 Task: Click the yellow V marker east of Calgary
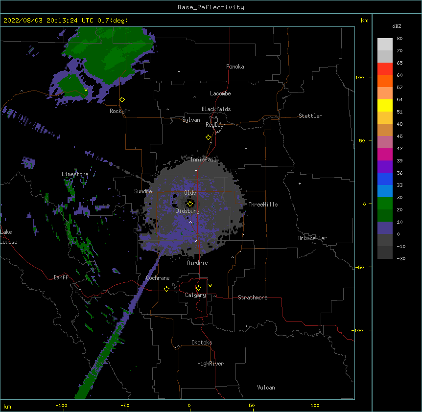[210, 286]
